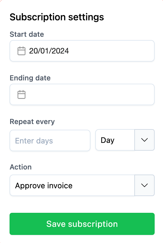
Task: Click the Action field label
Action: (x=21, y=167)
